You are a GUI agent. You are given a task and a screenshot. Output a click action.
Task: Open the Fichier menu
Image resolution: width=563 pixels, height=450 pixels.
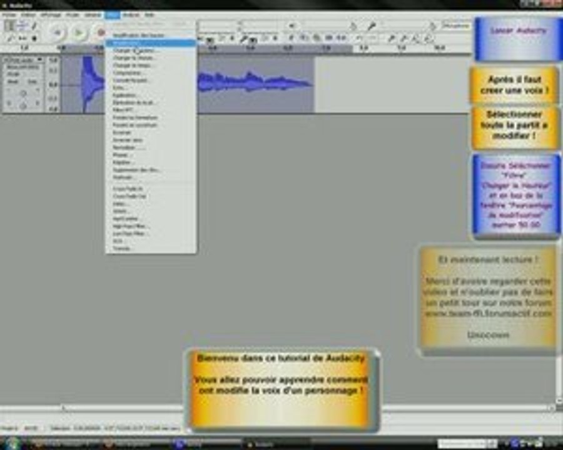[9, 15]
